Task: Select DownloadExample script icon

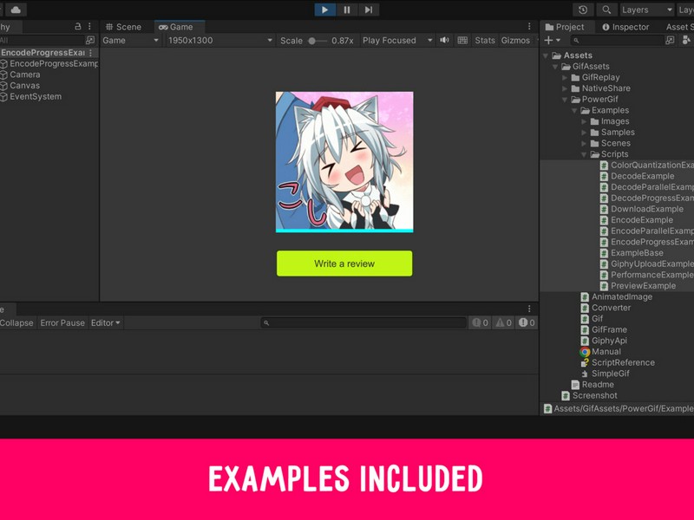Action: pyautogui.click(x=604, y=209)
